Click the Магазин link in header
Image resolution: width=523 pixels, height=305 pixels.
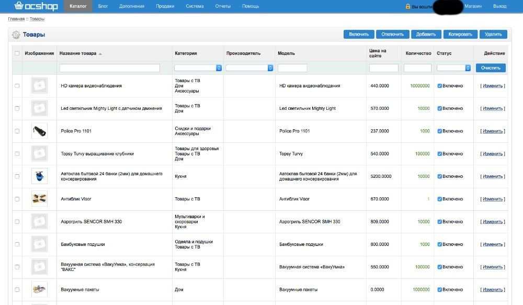point(473,6)
